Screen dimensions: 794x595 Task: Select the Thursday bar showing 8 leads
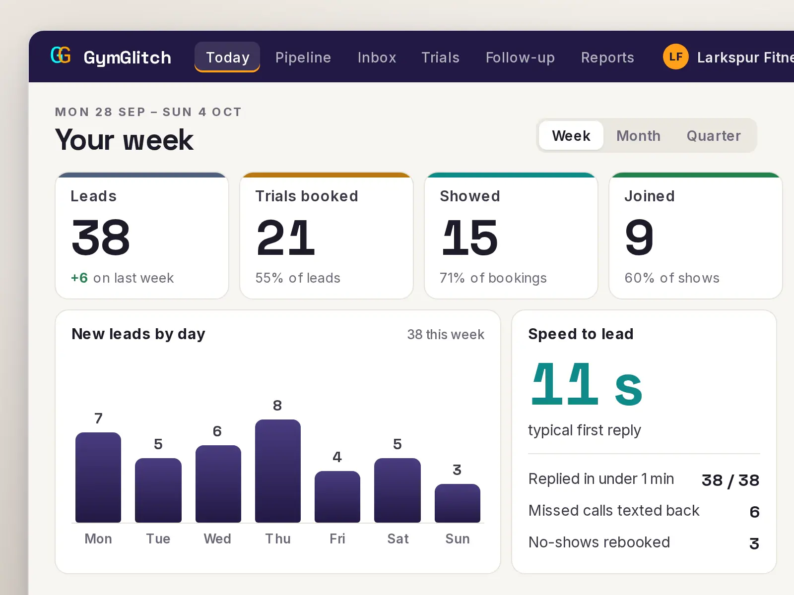278,471
